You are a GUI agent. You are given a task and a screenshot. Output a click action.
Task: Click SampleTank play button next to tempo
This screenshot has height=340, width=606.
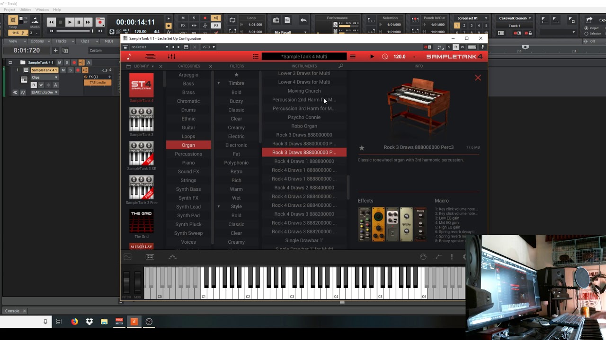[372, 56]
